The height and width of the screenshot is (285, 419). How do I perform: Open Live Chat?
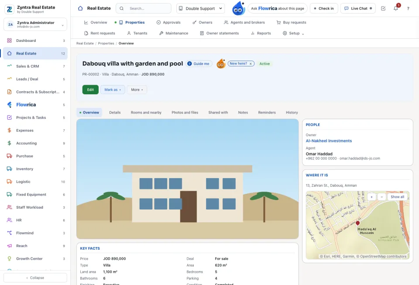(358, 9)
